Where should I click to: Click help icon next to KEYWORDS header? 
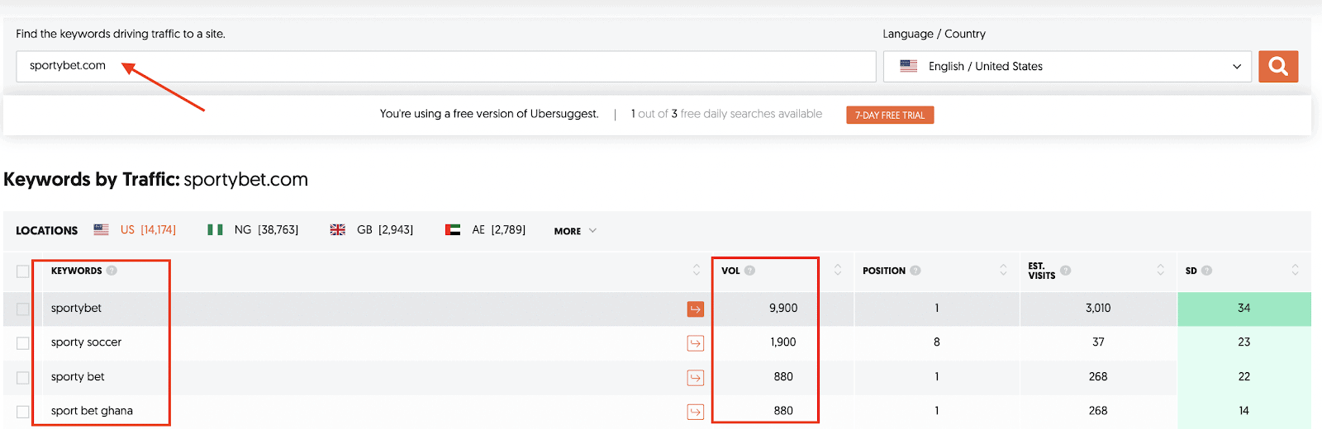point(112,271)
